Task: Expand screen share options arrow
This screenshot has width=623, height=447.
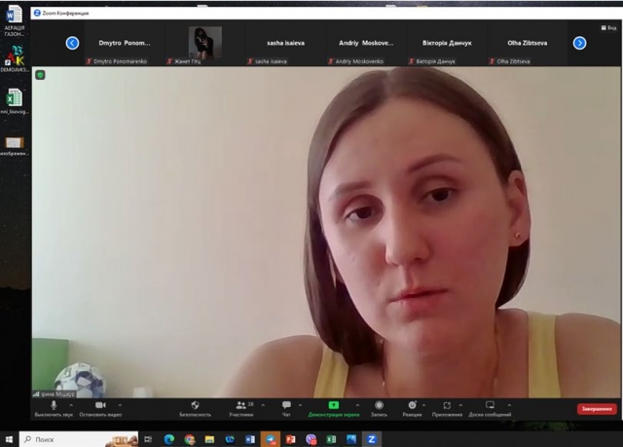Action: [357, 405]
